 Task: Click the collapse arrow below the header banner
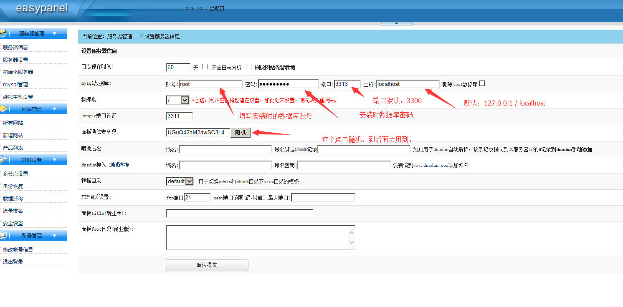(x=396, y=24)
